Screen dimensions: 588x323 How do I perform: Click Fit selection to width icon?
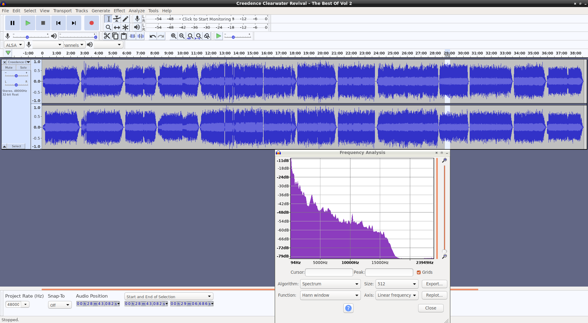click(190, 36)
